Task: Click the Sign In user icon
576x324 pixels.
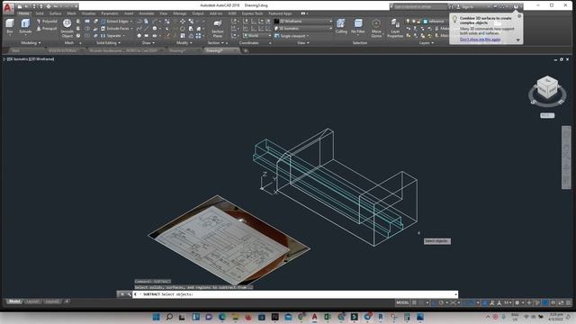Action: click(x=458, y=6)
